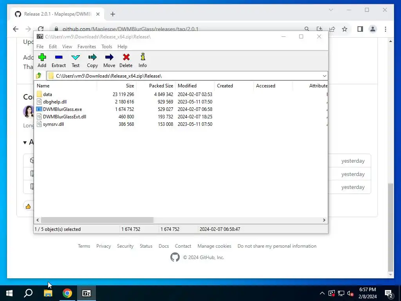Toggle Chrome side panel
The image size is (401, 301).
(x=360, y=29)
